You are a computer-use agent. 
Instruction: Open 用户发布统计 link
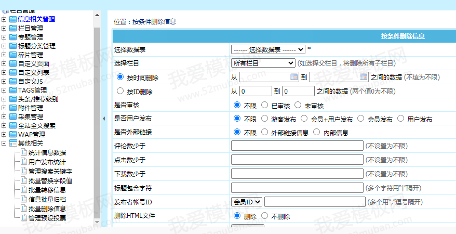pyautogui.click(x=47, y=162)
